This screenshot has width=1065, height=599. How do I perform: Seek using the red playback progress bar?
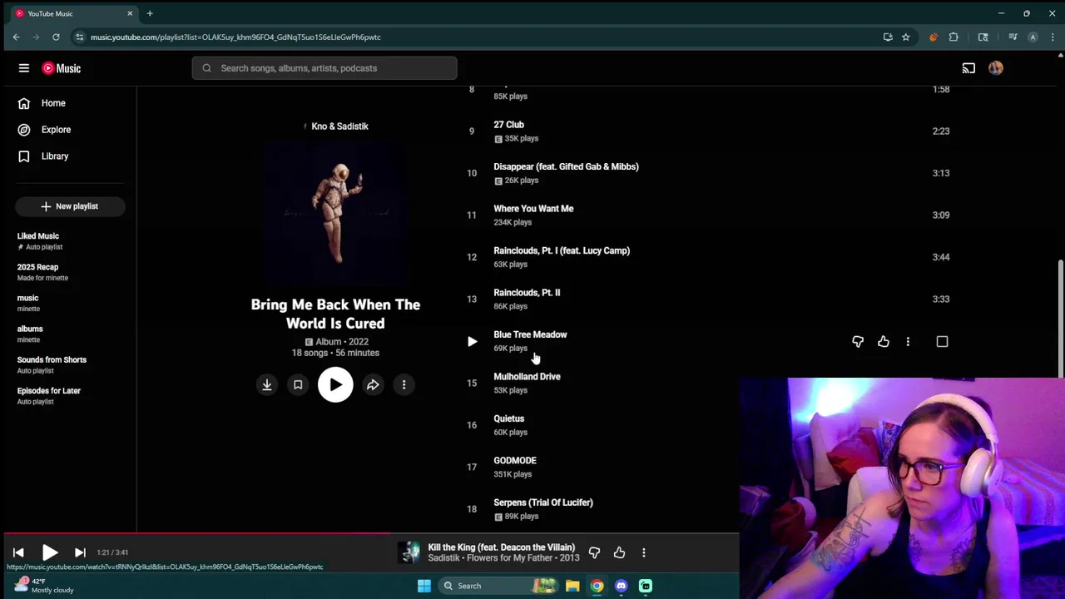369,533
